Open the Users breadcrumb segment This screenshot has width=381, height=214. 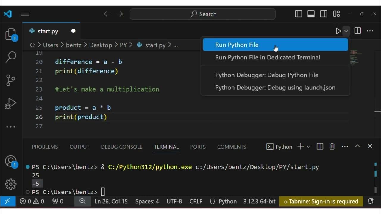pos(51,45)
